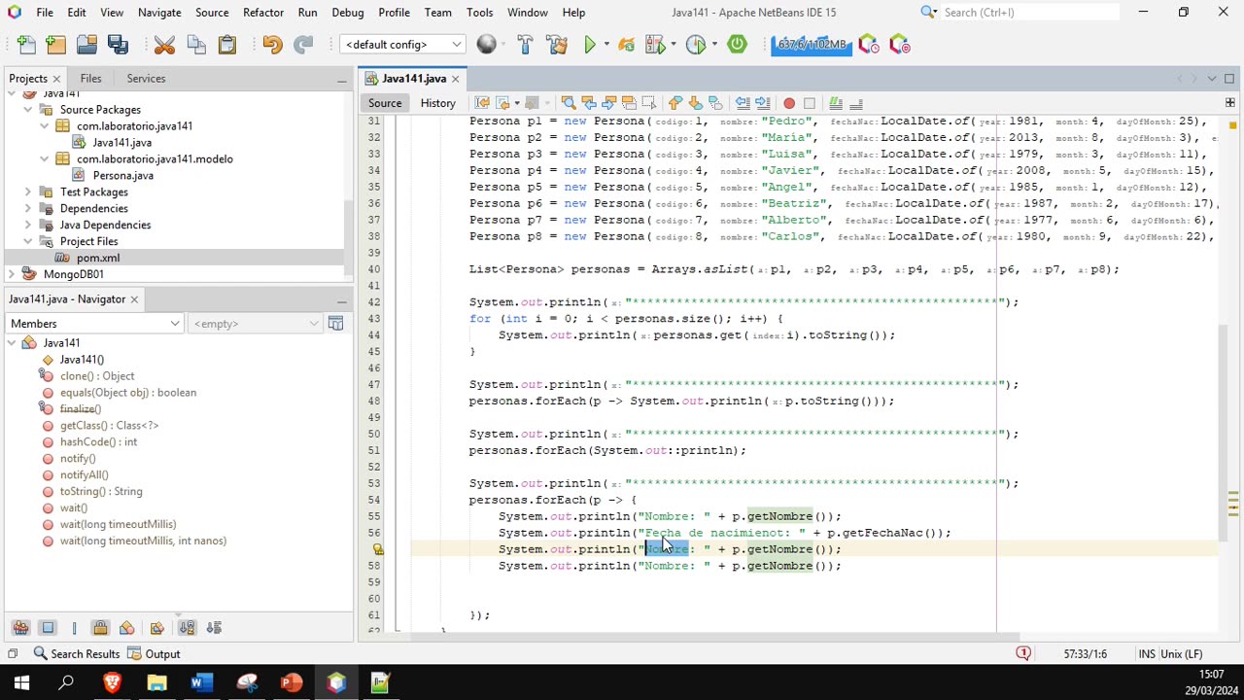
Task: Toggle Sort by Source in Navigator
Action: coord(215,628)
